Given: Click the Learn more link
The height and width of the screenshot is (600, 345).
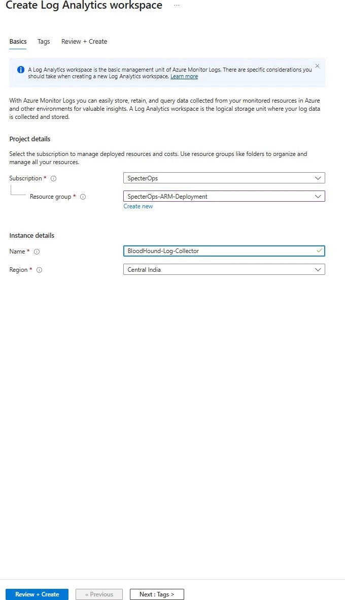Looking at the screenshot, I should [184, 76].
